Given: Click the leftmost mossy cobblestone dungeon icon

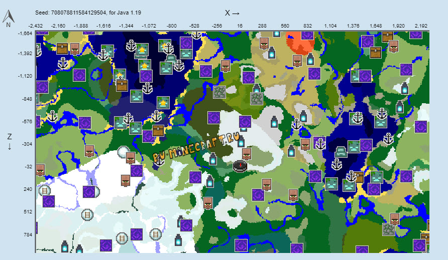Looking at the screenshot, I should point(219,92).
